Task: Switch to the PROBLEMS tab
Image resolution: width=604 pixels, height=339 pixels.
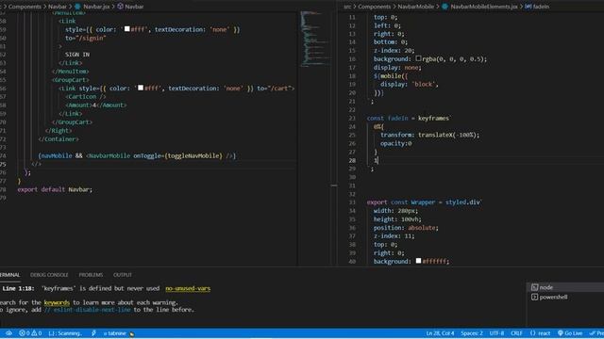Action: pos(91,275)
